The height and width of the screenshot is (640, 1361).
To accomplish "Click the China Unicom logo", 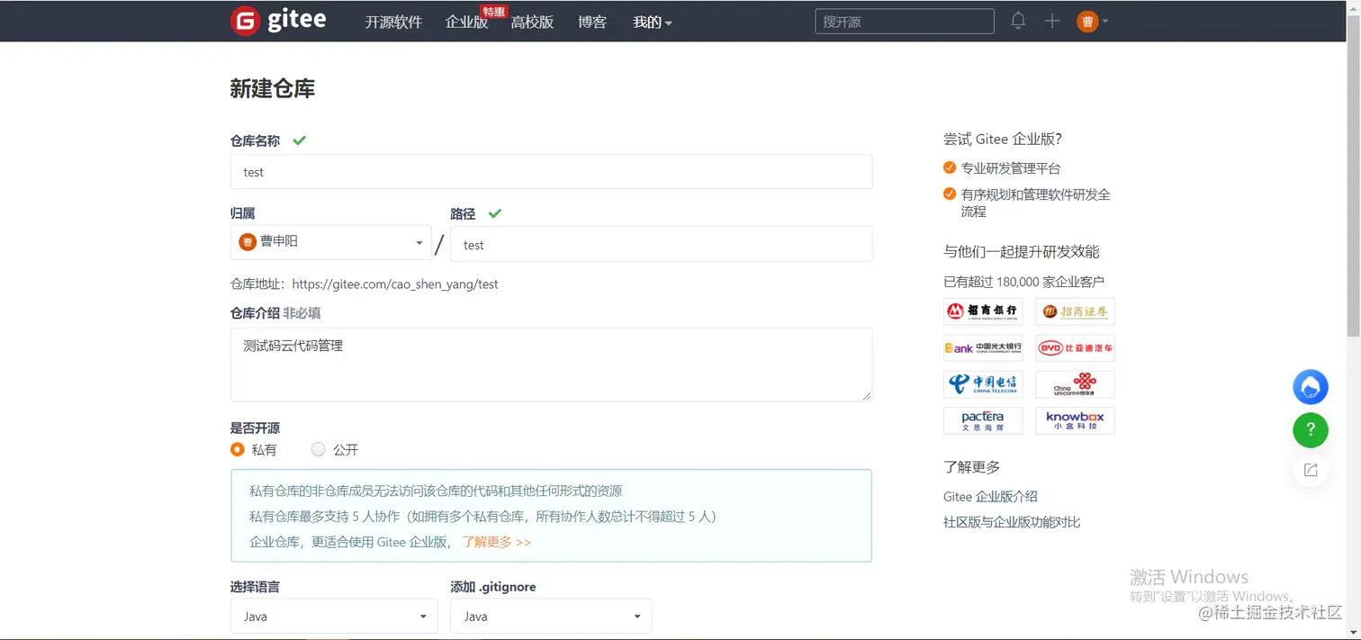I will pyautogui.click(x=1075, y=384).
